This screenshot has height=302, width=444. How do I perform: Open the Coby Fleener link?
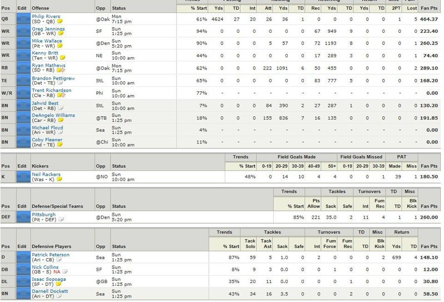[47, 140]
